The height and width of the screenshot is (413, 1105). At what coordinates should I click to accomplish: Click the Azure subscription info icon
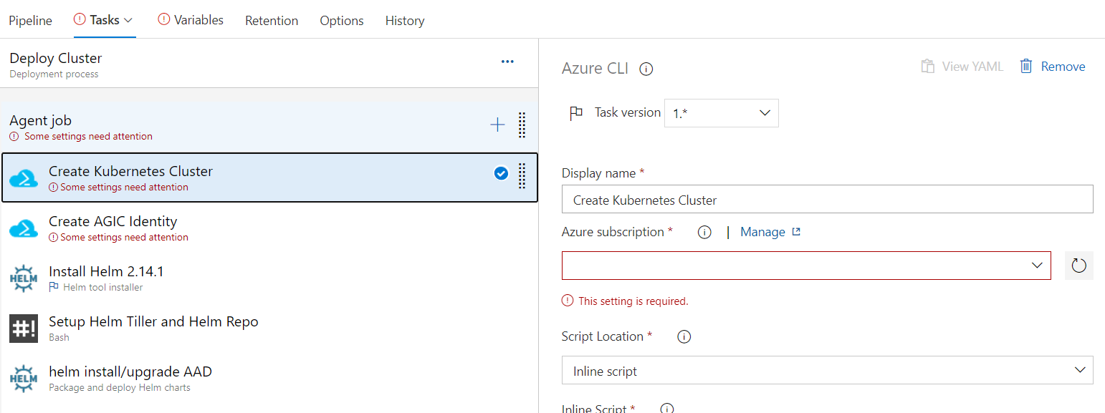click(x=704, y=233)
